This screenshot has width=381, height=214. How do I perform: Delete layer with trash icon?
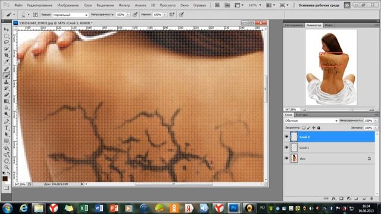pos(371,198)
